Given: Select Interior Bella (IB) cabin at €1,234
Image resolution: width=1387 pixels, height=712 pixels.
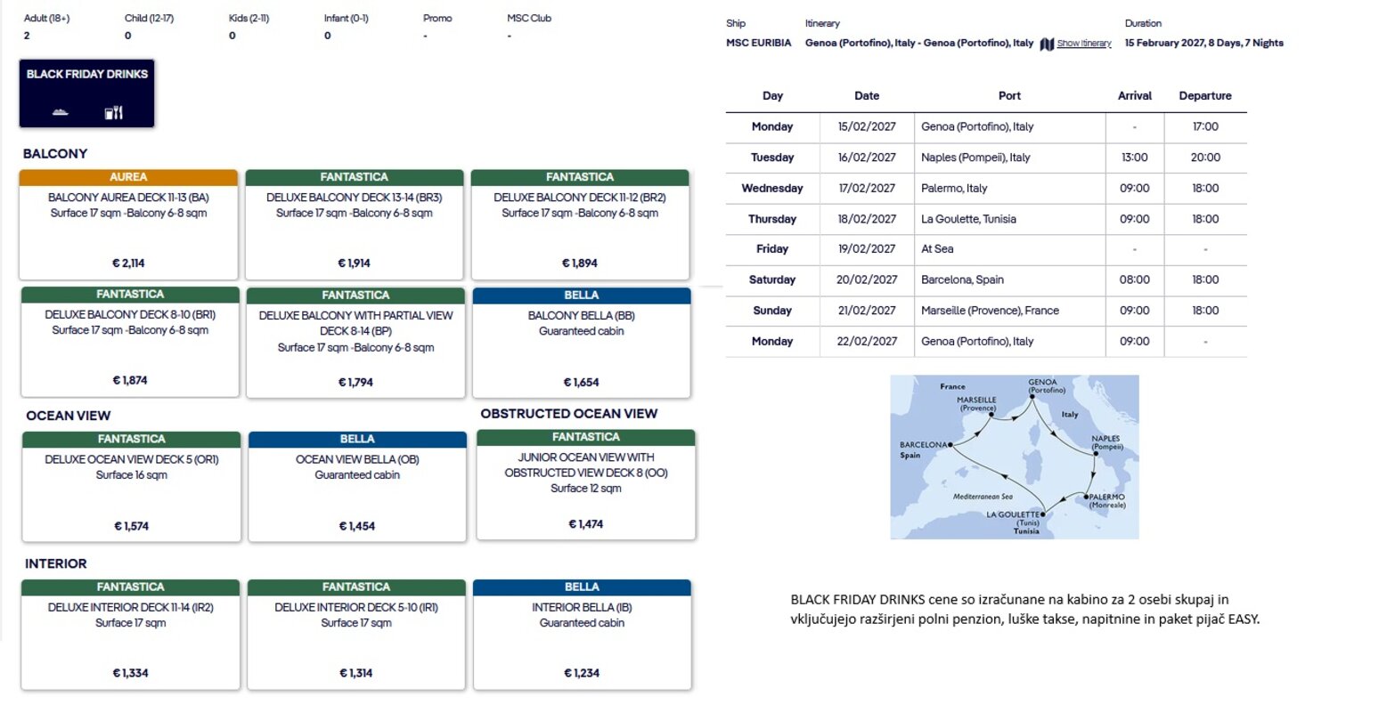Looking at the screenshot, I should pos(582,635).
